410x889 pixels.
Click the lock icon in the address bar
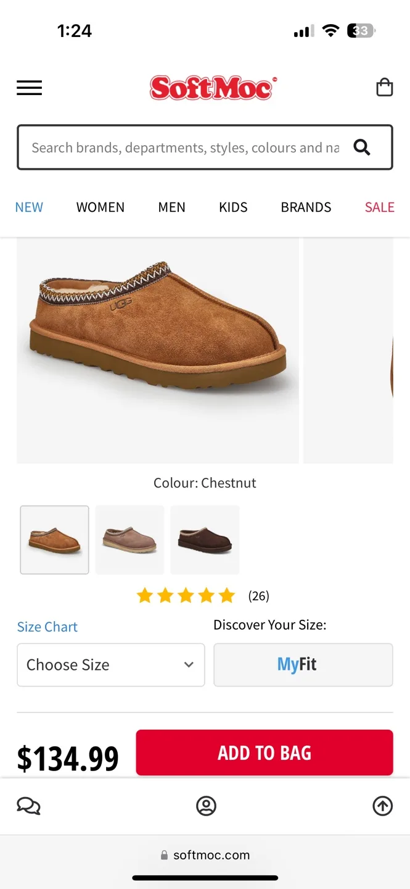point(164,854)
